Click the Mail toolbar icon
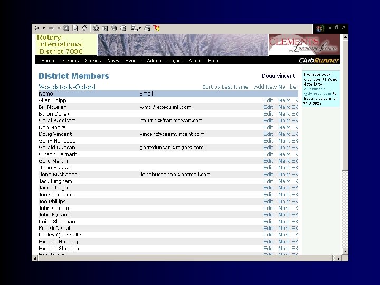Image resolution: width=380 pixels, height=285 pixels. point(134,28)
